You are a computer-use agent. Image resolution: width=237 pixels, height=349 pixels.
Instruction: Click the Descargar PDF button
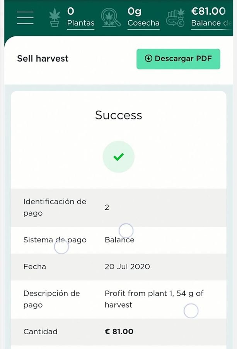178,59
